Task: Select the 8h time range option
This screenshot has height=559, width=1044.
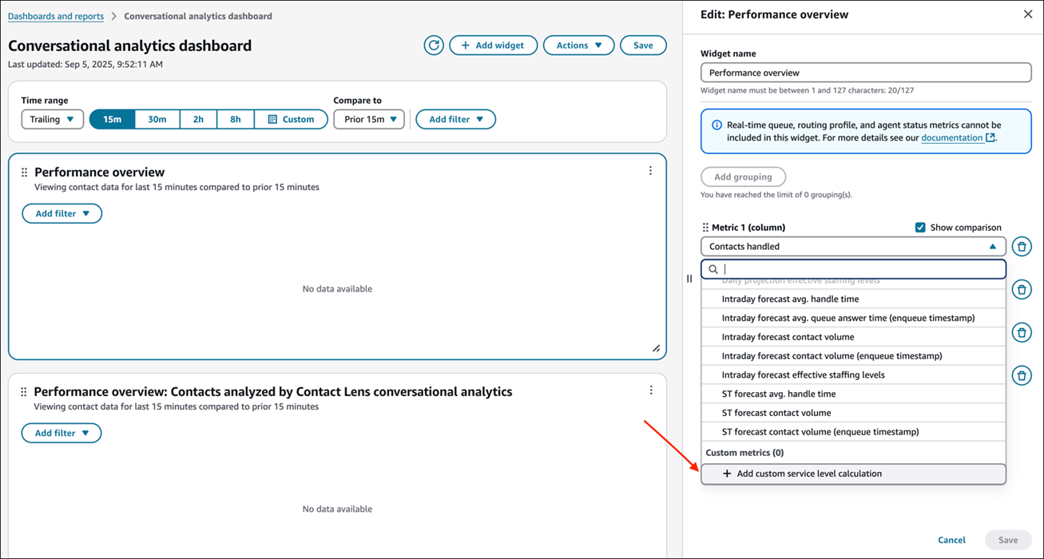Action: (x=236, y=120)
